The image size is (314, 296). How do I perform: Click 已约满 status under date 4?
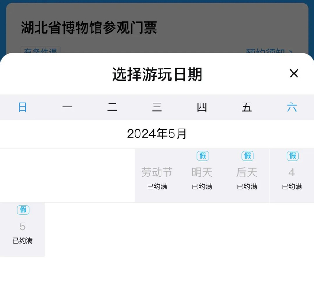pyautogui.click(x=292, y=187)
